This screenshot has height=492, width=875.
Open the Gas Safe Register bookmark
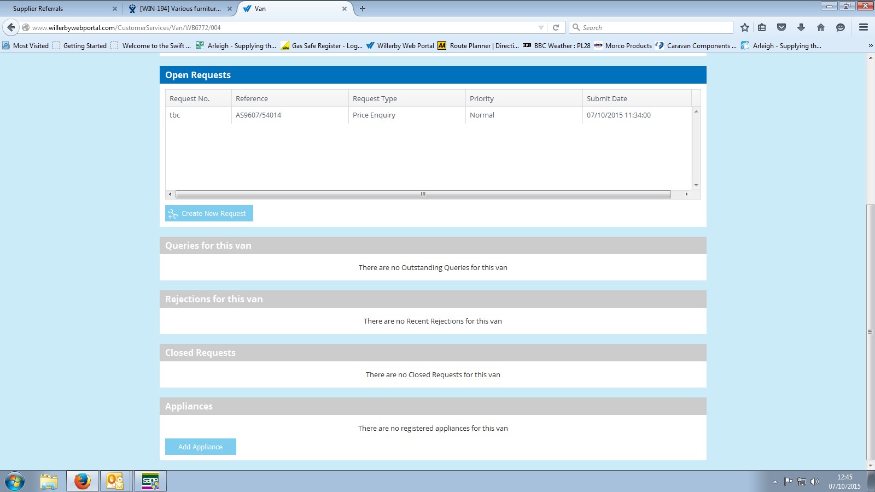(x=322, y=46)
